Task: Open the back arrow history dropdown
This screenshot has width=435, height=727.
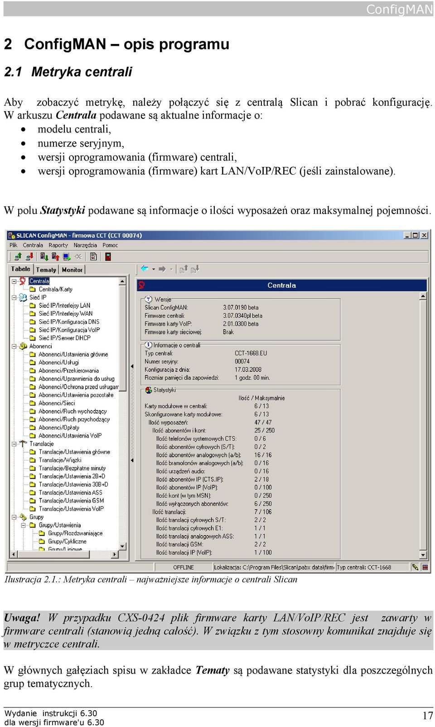Action: click(x=154, y=269)
